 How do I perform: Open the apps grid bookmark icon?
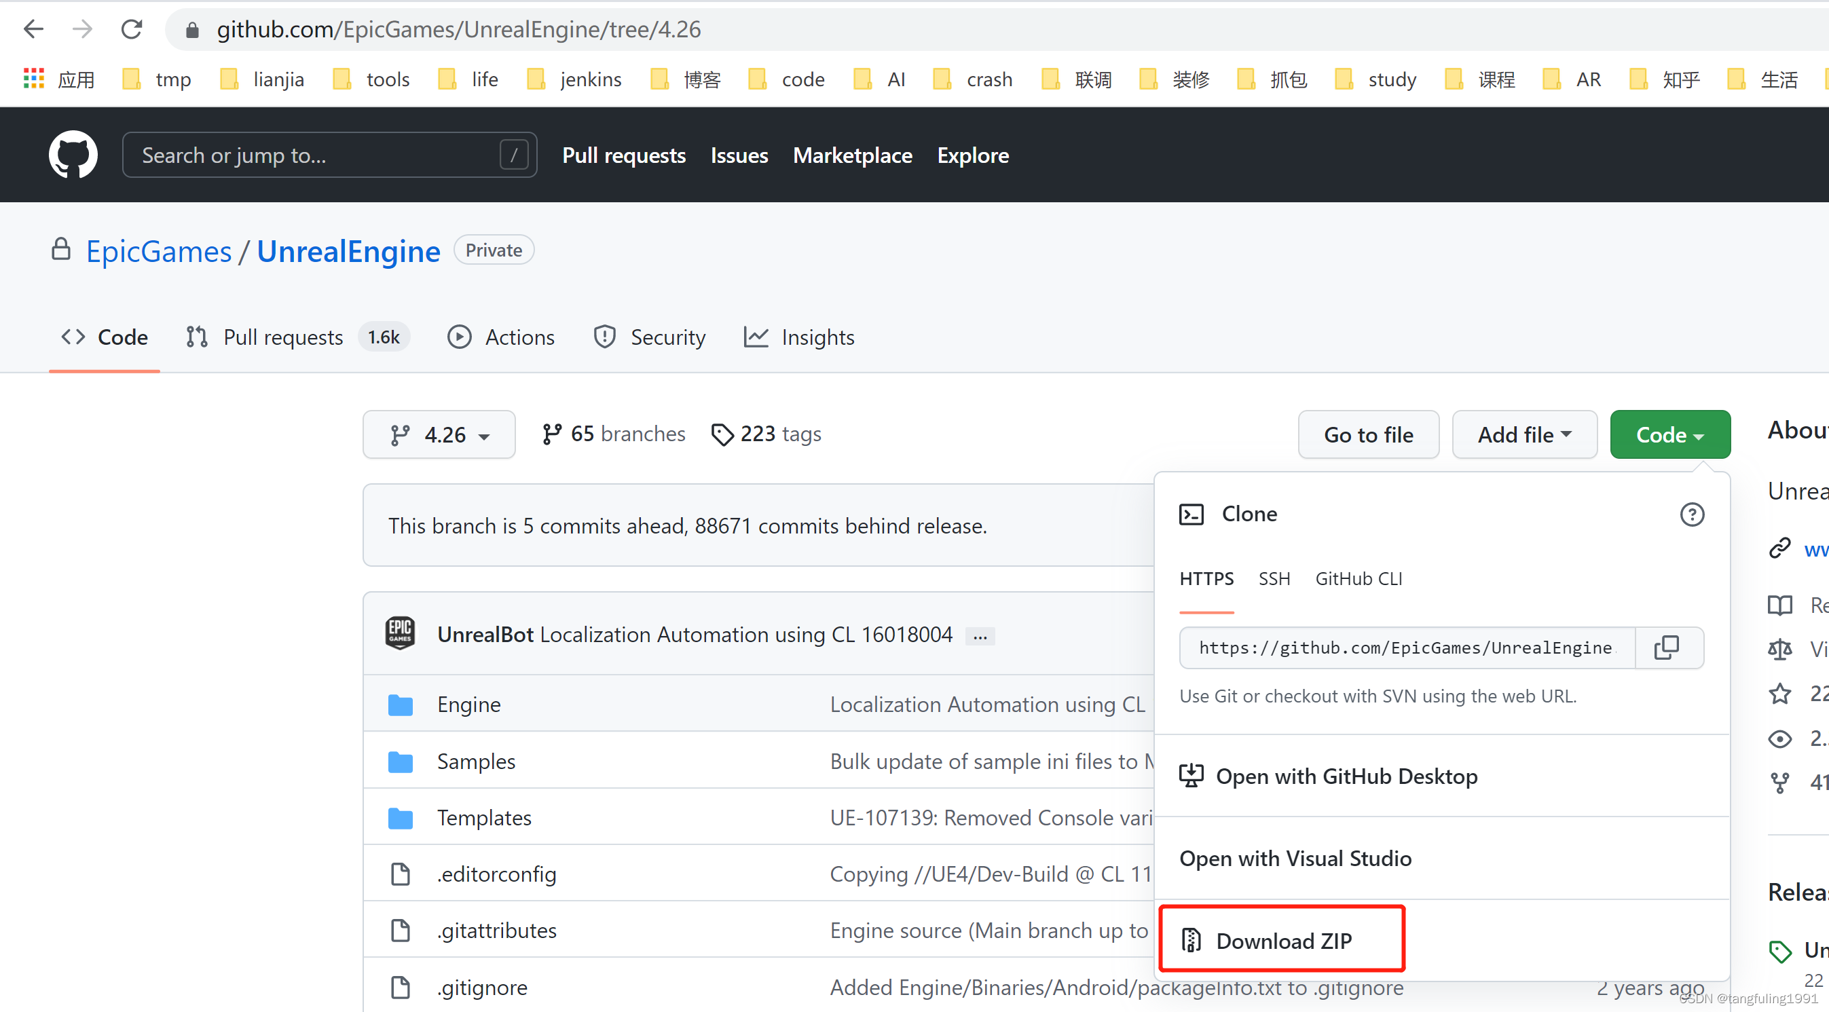click(x=33, y=78)
